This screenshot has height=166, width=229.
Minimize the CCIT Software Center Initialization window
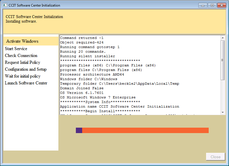203,5
